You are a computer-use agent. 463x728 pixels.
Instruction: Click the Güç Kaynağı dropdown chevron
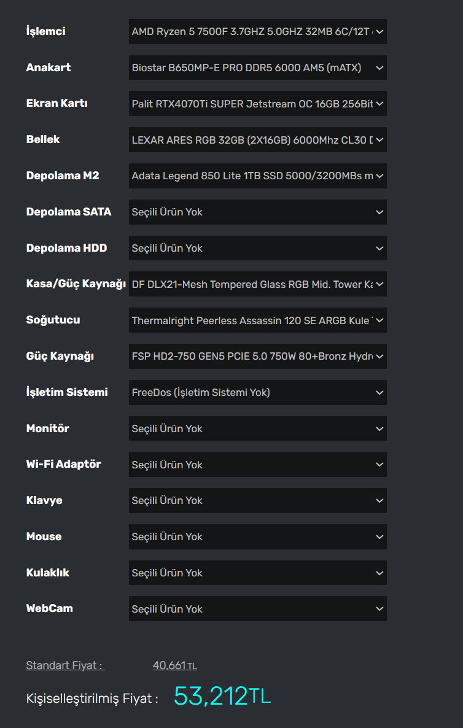(379, 357)
